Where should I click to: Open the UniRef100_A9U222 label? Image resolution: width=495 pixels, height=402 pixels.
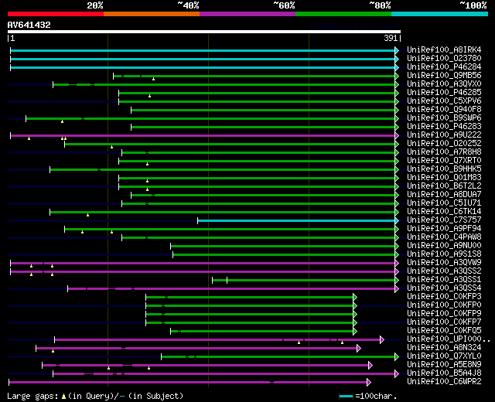coord(444,135)
